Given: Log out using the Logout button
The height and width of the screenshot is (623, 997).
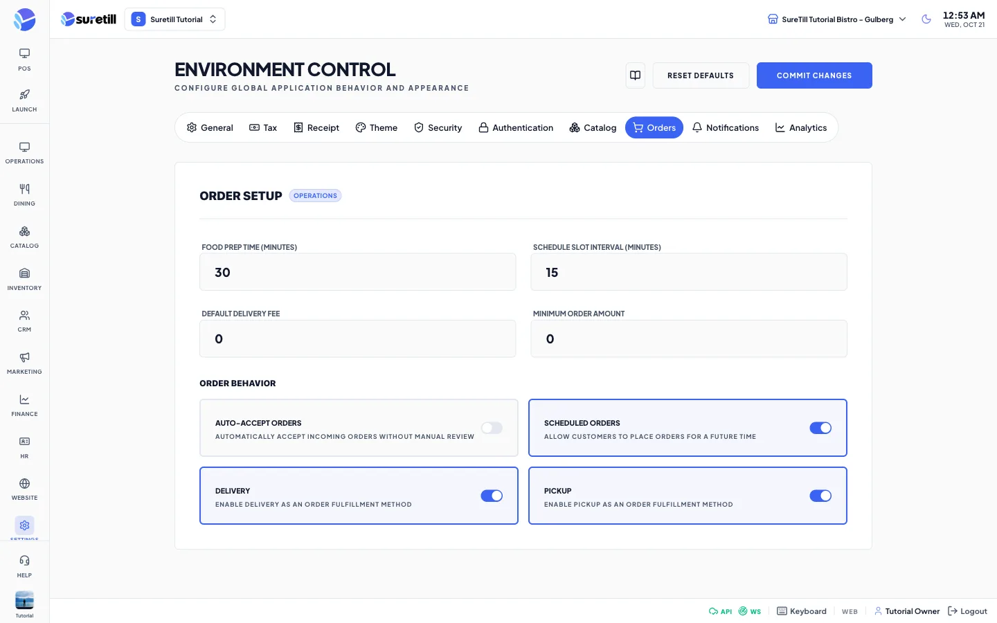Looking at the screenshot, I should click(x=967, y=611).
